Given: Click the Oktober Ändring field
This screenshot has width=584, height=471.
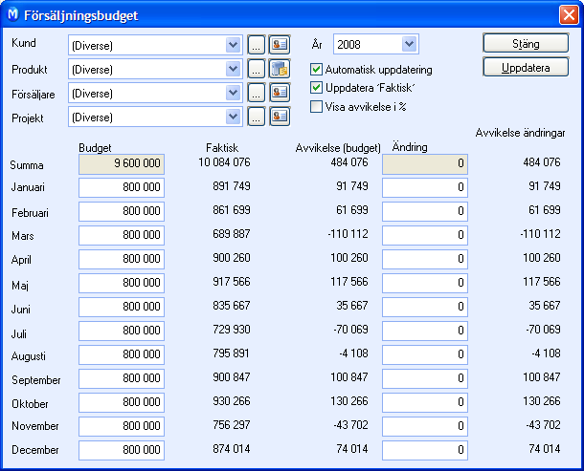Looking at the screenshot, I should pos(425,402).
